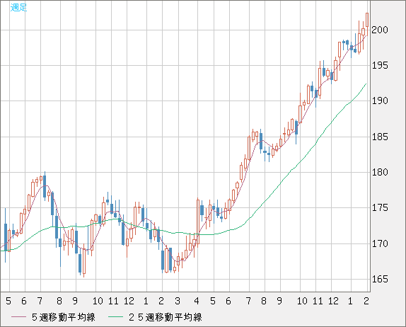Click the 180 price axis label

pos(380,172)
